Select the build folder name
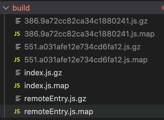 coord(21,8)
